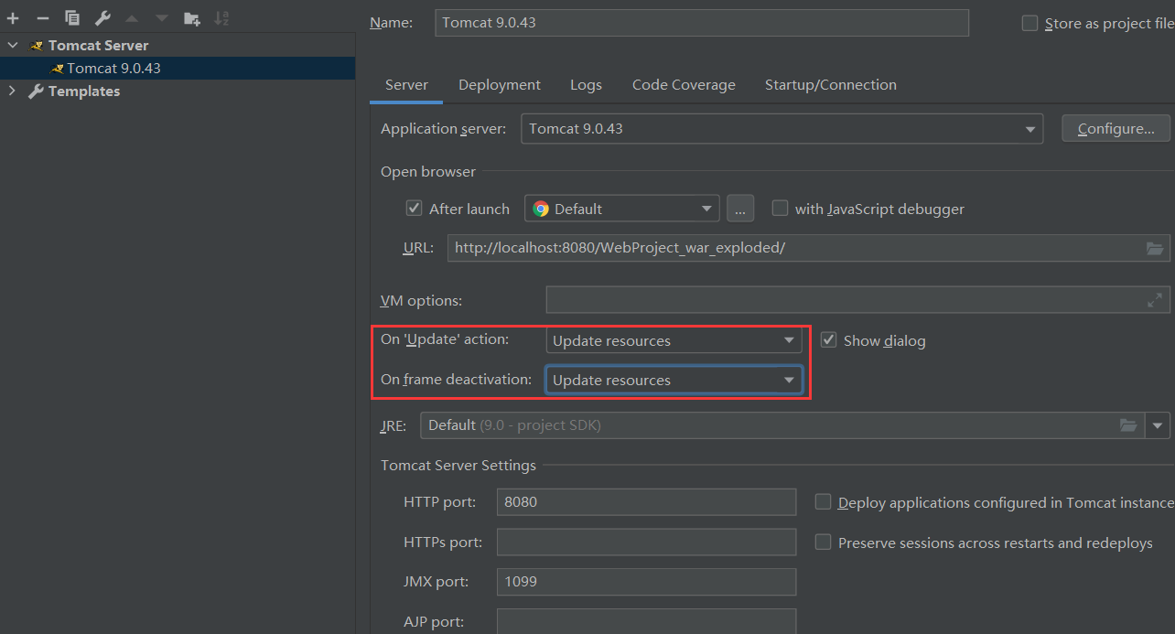Open Default browser dropdown
Image resolution: width=1175 pixels, height=634 pixels.
tap(622, 209)
